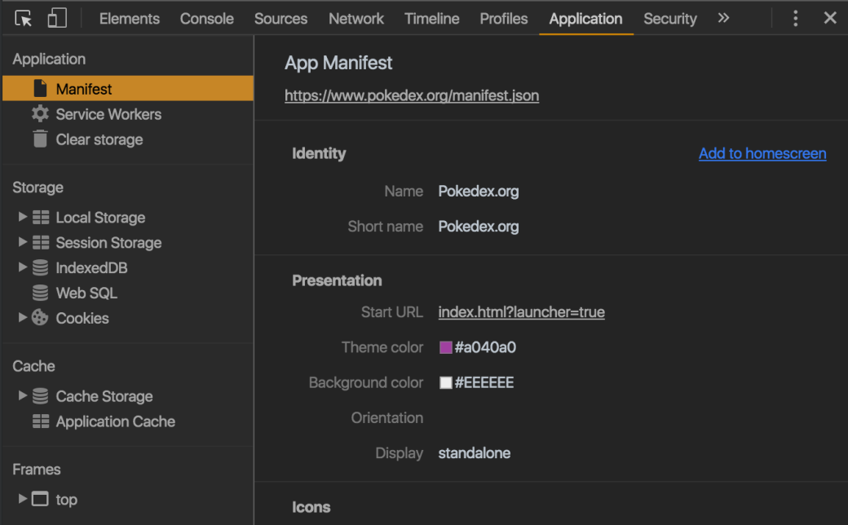Click the Application Cache table icon
This screenshot has width=848, height=525.
point(41,421)
